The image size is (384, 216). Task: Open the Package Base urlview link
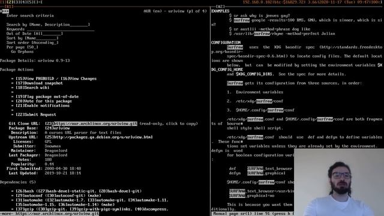[x=57, y=128]
